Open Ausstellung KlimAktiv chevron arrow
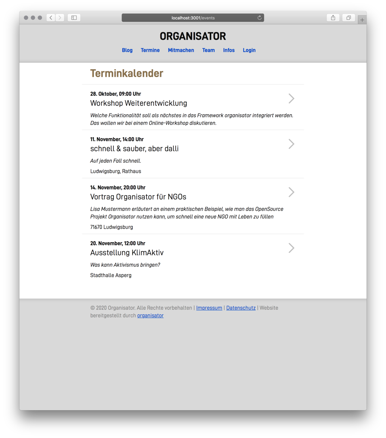Screen dimensions: 386x438 tap(291, 248)
